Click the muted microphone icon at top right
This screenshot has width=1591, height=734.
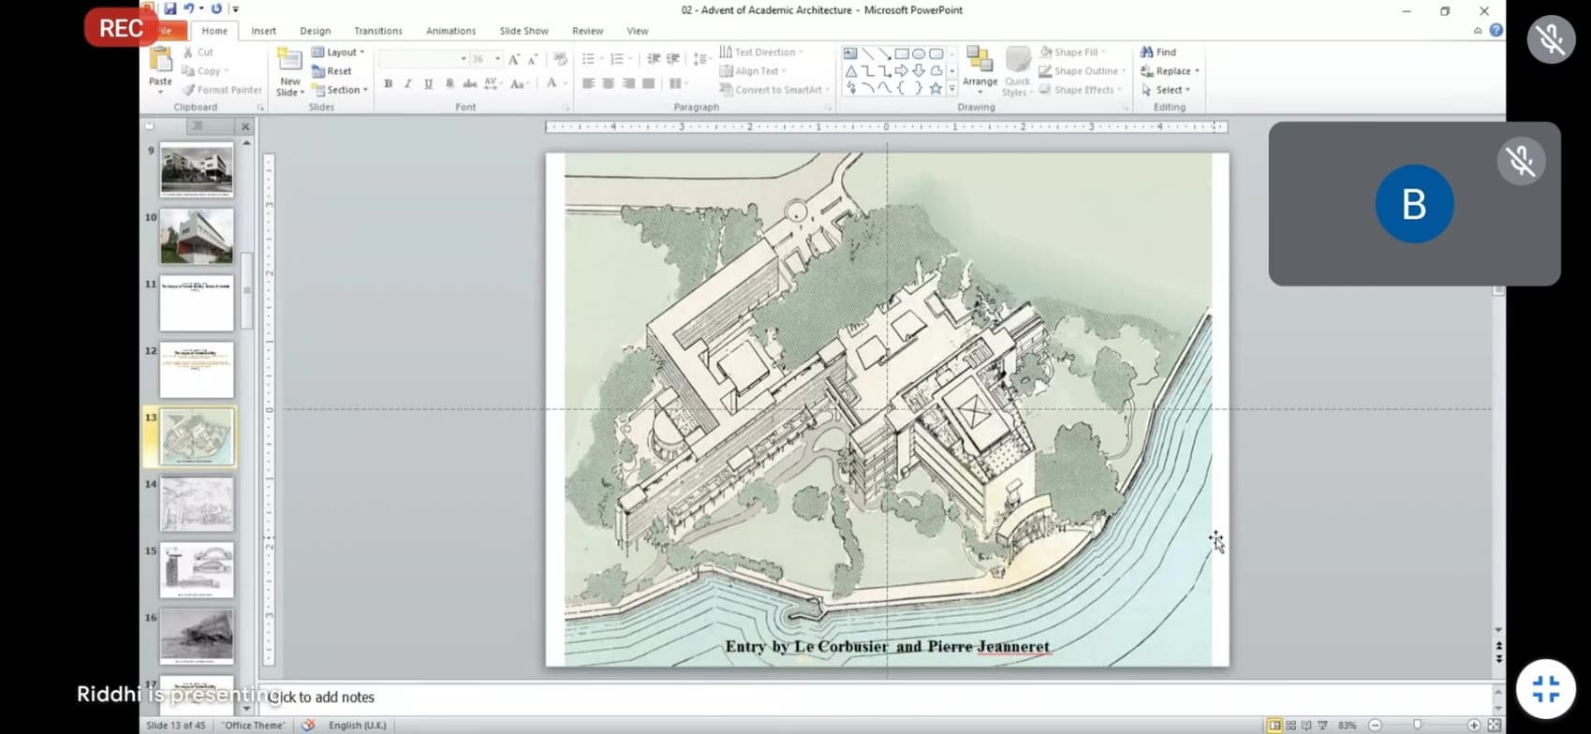tap(1552, 39)
